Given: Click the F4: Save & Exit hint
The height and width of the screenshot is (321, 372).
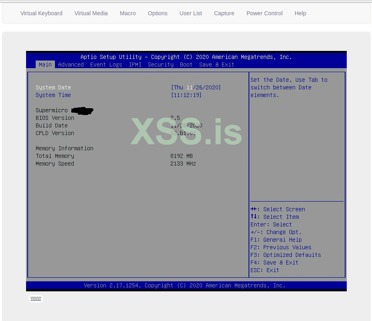Looking at the screenshot, I should click(x=275, y=262).
